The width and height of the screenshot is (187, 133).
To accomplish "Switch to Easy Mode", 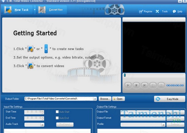I will point(169,99).
